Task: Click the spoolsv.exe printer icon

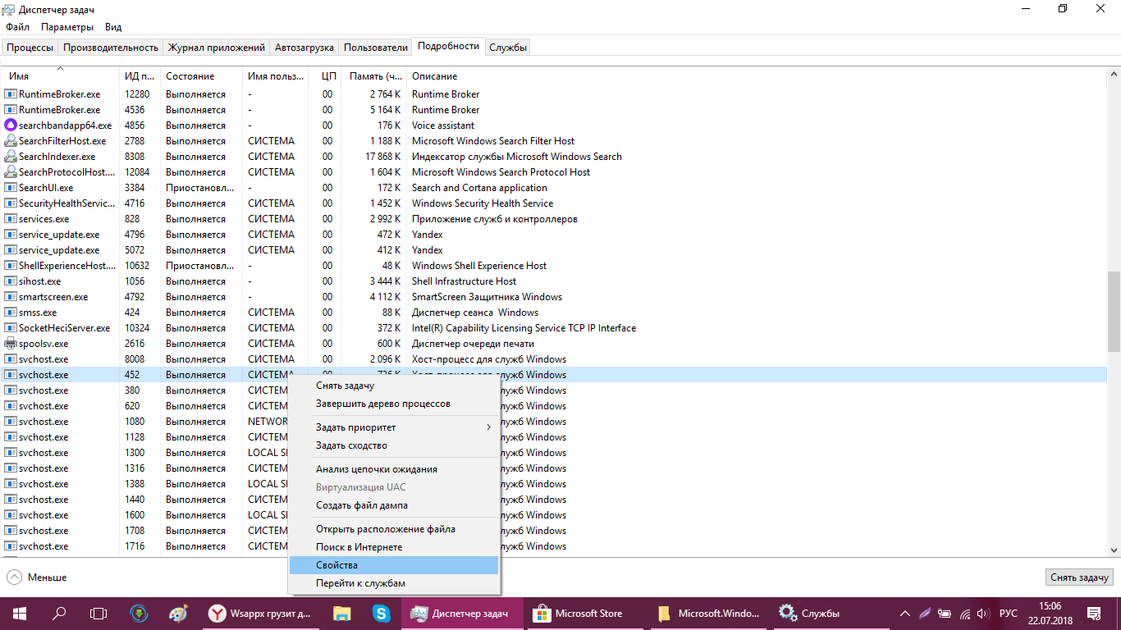Action: click(x=11, y=344)
